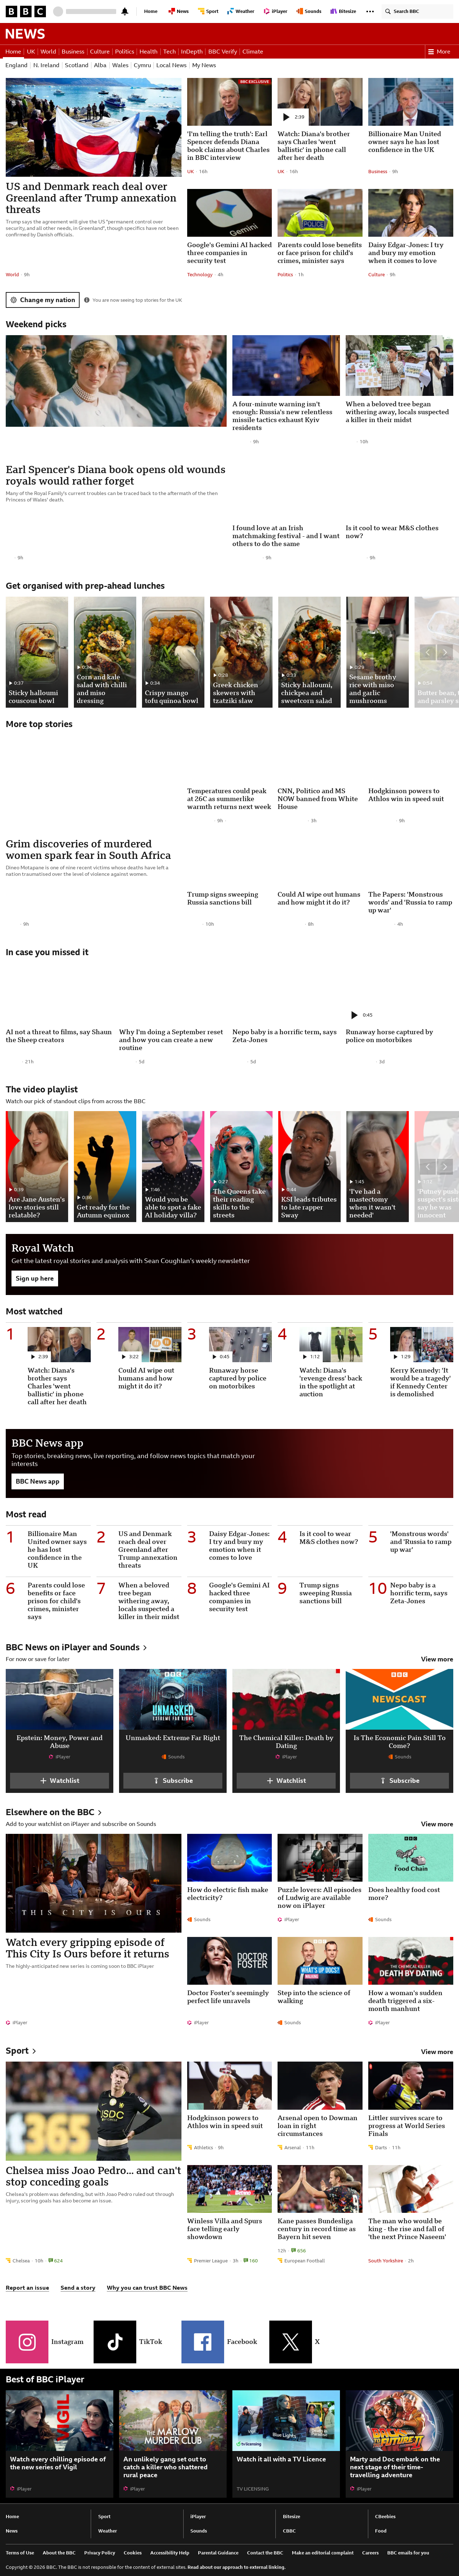This screenshot has height=2576, width=459.
Task: Open the Sticky halloumi couscous bowl video card
Action: [x=37, y=652]
